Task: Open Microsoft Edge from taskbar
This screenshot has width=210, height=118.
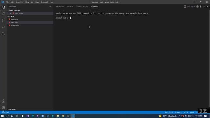Action: click(x=32, y=116)
